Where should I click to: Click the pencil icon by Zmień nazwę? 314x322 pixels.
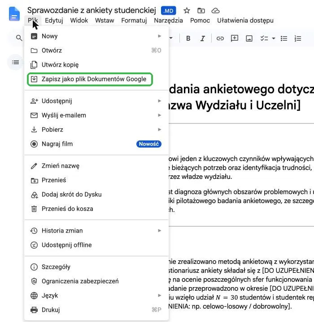34,166
